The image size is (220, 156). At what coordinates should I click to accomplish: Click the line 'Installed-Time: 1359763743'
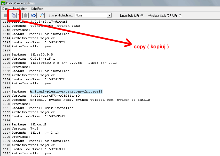tap(38, 116)
